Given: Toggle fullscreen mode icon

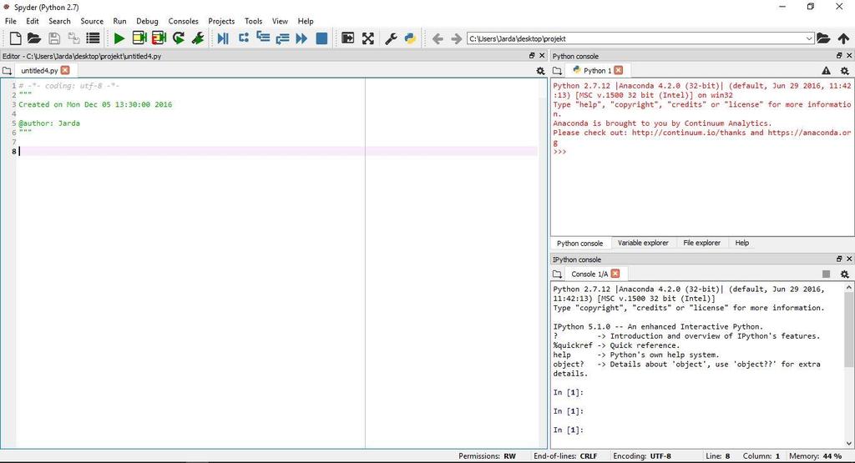Looking at the screenshot, I should 368,38.
